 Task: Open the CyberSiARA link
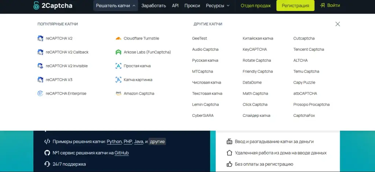[203, 115]
